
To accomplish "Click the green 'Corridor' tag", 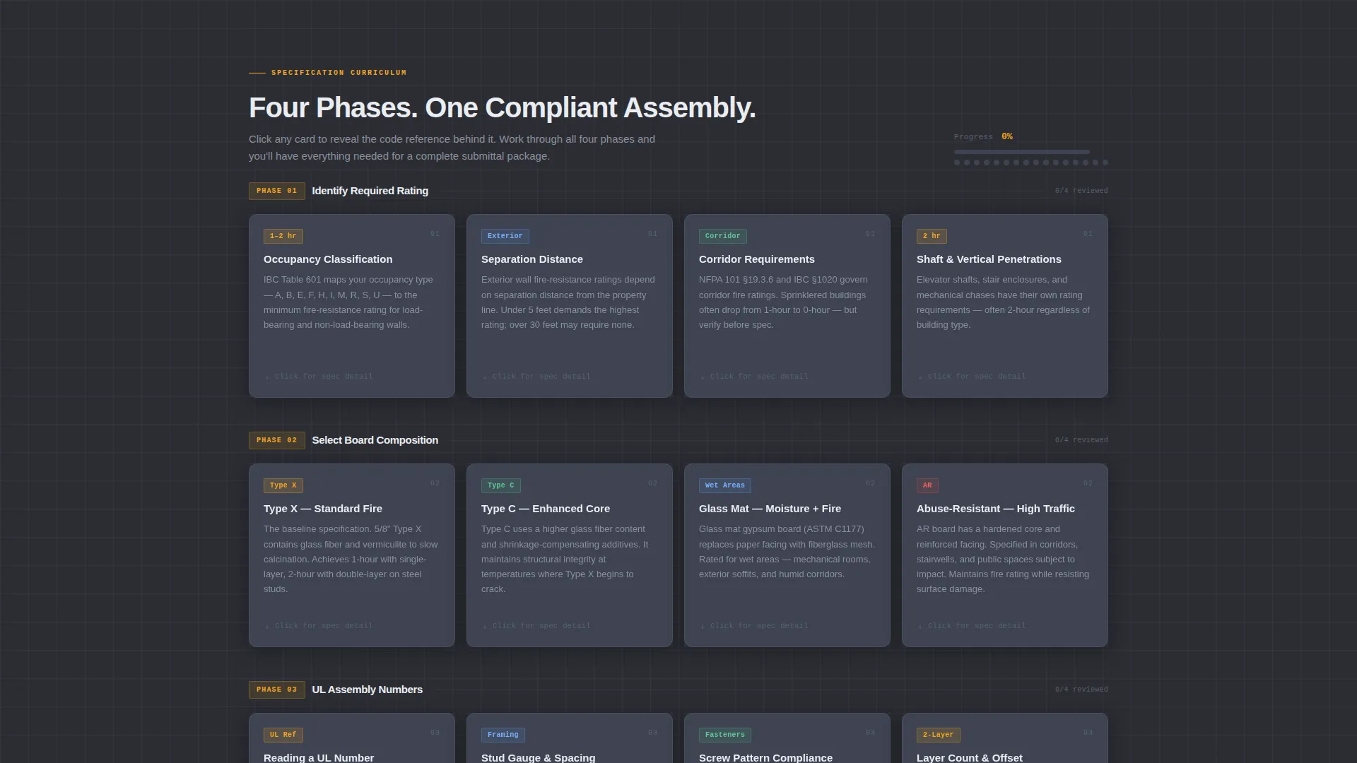I will point(722,236).
